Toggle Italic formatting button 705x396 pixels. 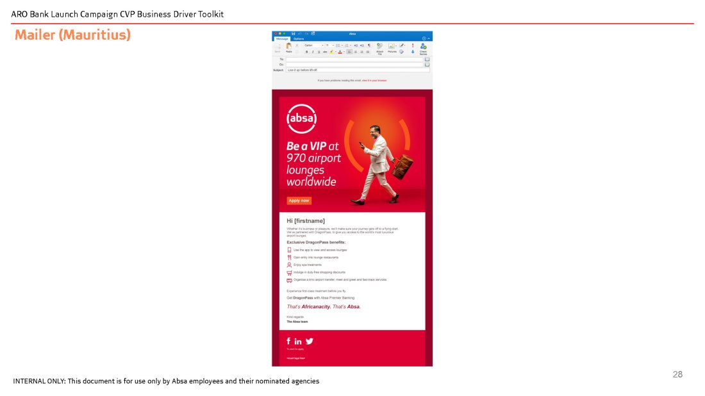click(313, 52)
